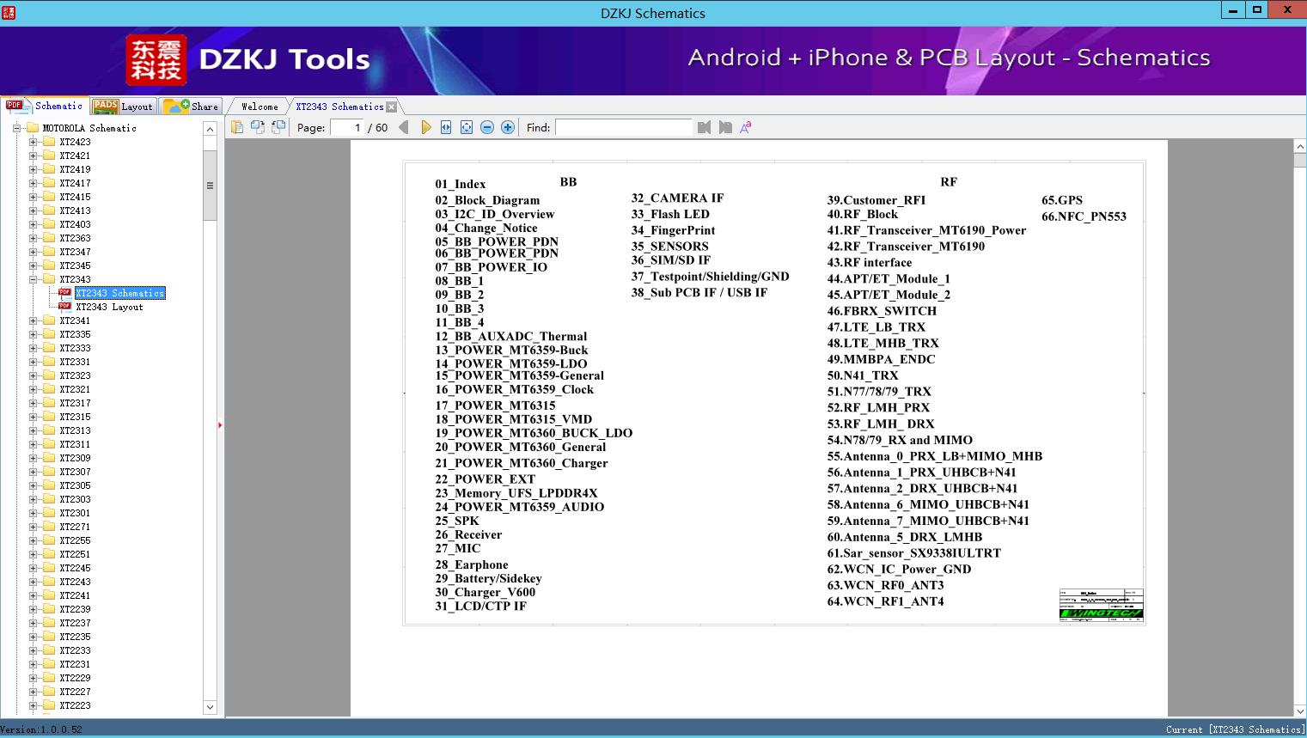Switch to the Share tab

pos(191,107)
